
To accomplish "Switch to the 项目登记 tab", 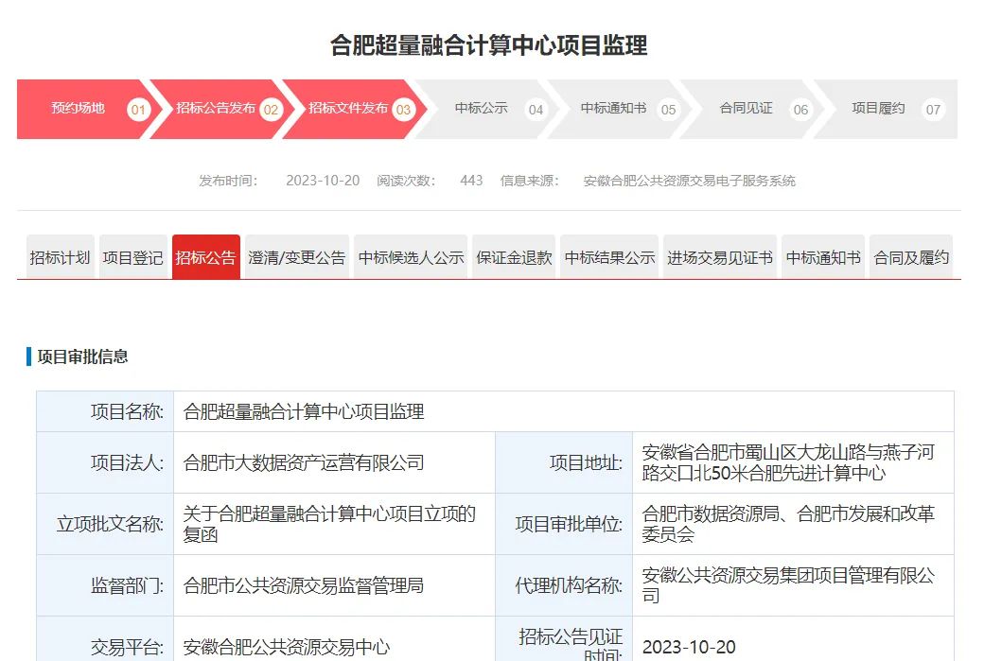I will click(x=133, y=257).
